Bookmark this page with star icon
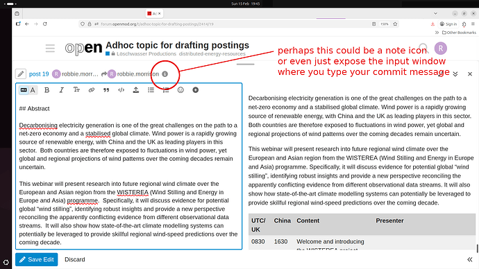The width and height of the screenshot is (479, 269). click(395, 24)
